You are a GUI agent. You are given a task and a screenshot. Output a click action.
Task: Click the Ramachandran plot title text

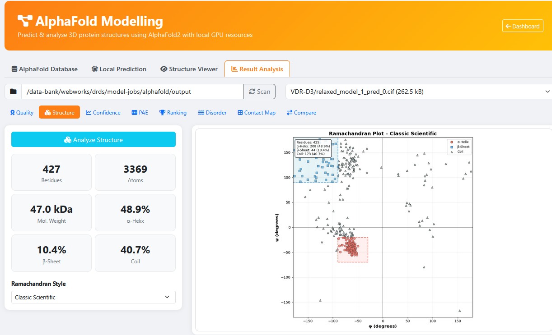[x=383, y=133]
